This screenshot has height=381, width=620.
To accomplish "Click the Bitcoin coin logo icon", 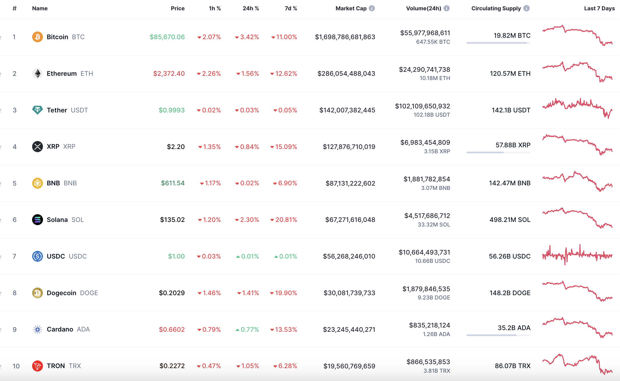I will (38, 37).
